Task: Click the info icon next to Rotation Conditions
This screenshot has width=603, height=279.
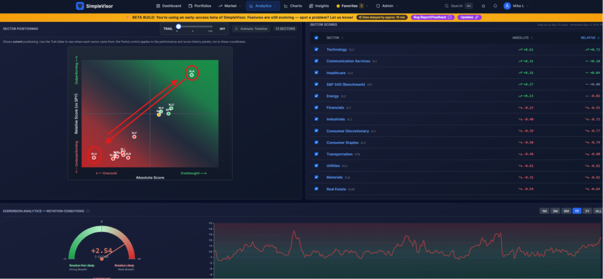Action: (x=88, y=211)
